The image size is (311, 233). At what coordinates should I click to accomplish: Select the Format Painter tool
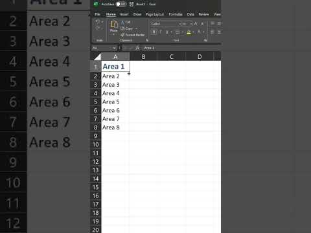pyautogui.click(x=133, y=35)
